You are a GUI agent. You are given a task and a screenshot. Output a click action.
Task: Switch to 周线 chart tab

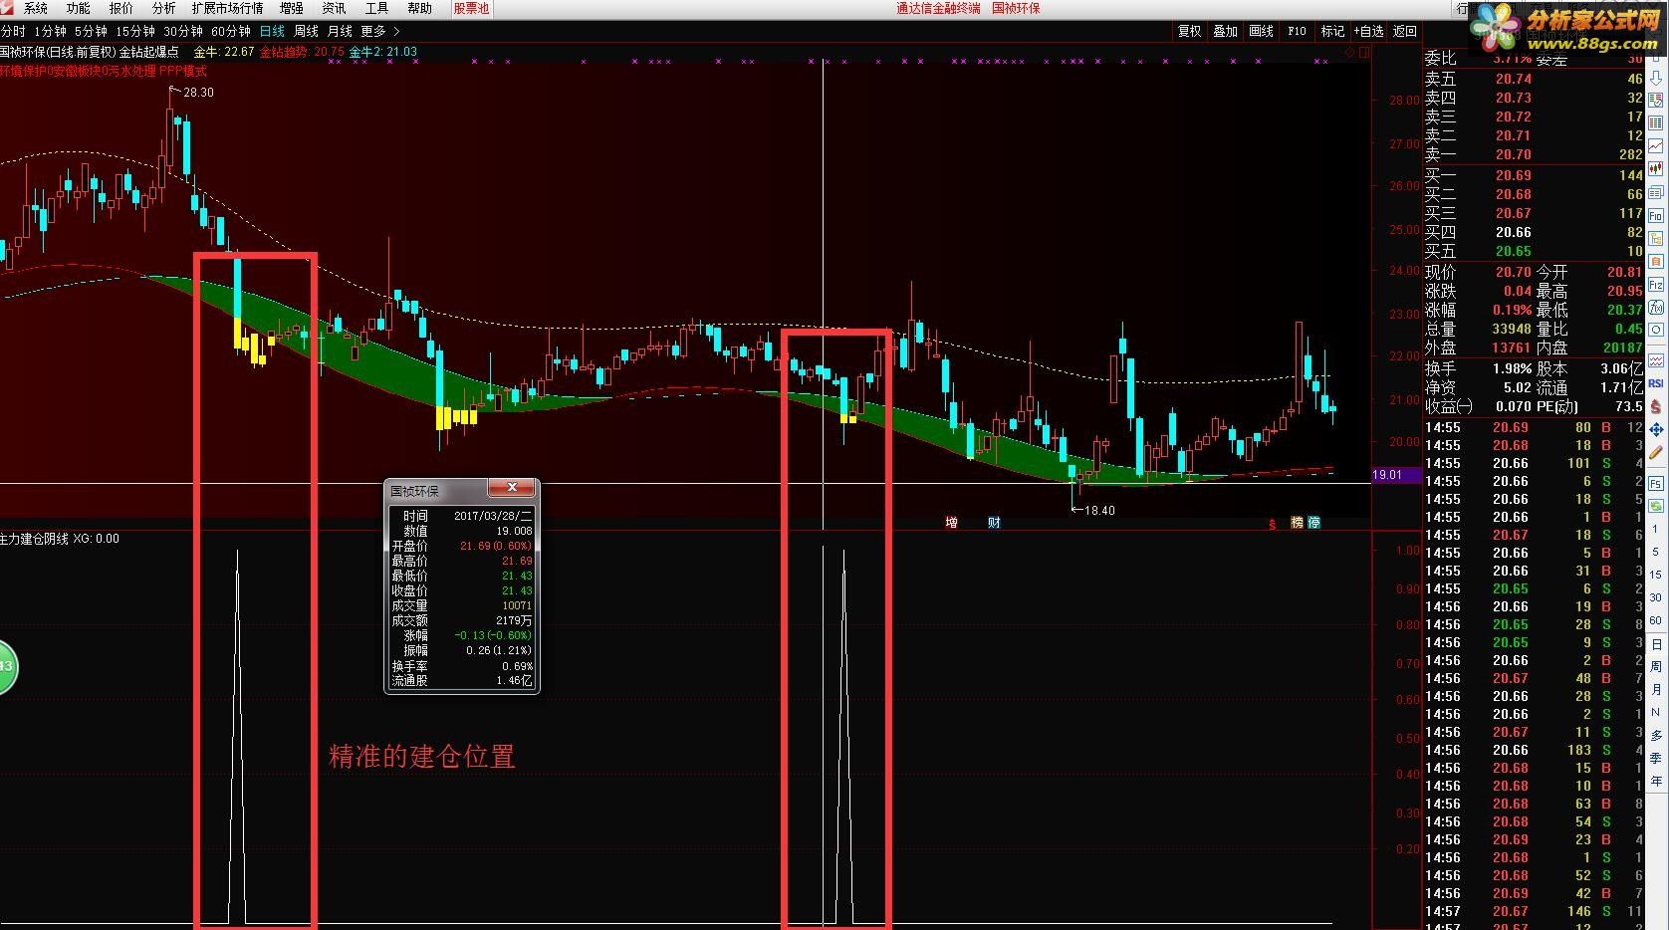tap(306, 32)
